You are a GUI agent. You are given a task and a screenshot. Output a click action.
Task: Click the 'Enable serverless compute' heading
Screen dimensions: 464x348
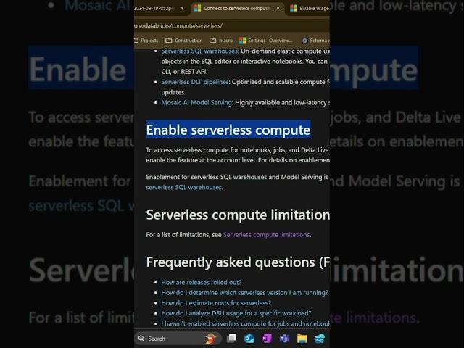tap(228, 130)
